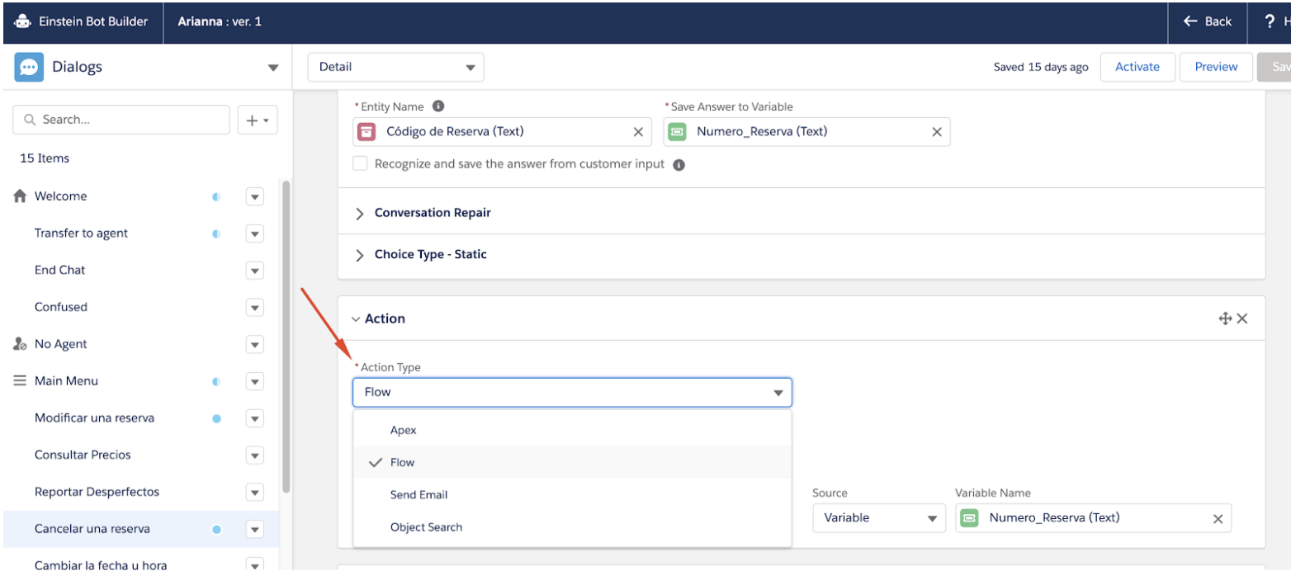Open the Detail view dropdown
1291x571 pixels.
pos(395,67)
